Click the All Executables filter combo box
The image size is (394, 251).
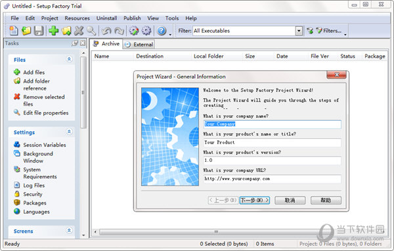point(248,31)
